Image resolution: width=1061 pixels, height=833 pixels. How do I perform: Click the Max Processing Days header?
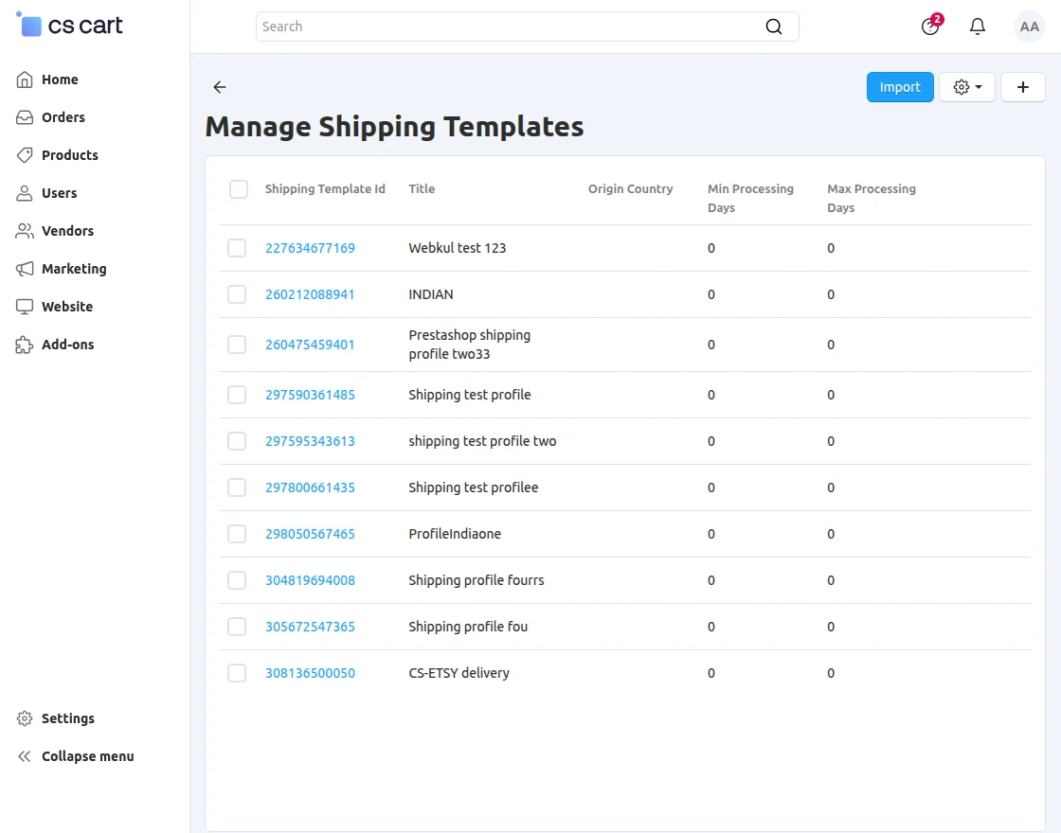point(872,198)
